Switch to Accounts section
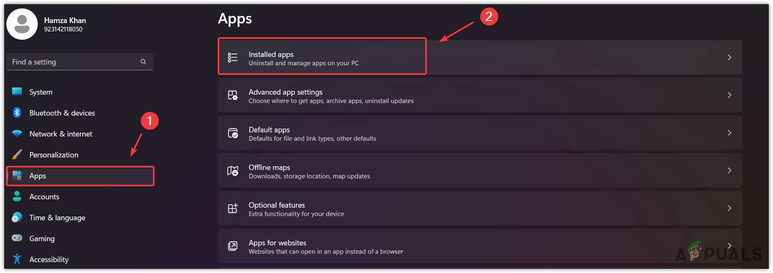The height and width of the screenshot is (273, 773). tap(44, 197)
